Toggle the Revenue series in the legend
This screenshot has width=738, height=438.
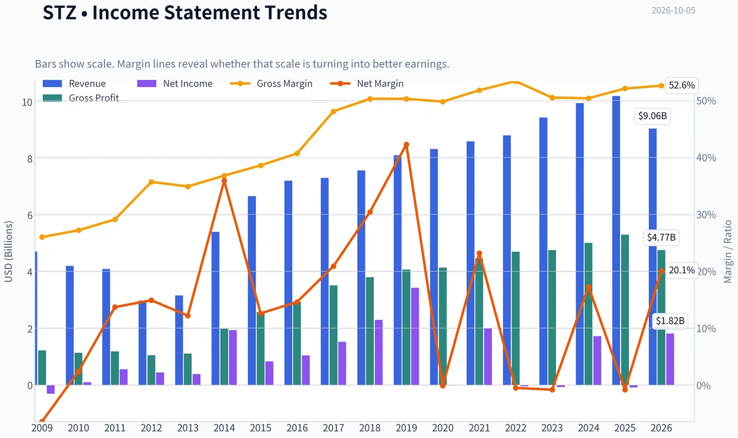(x=74, y=84)
